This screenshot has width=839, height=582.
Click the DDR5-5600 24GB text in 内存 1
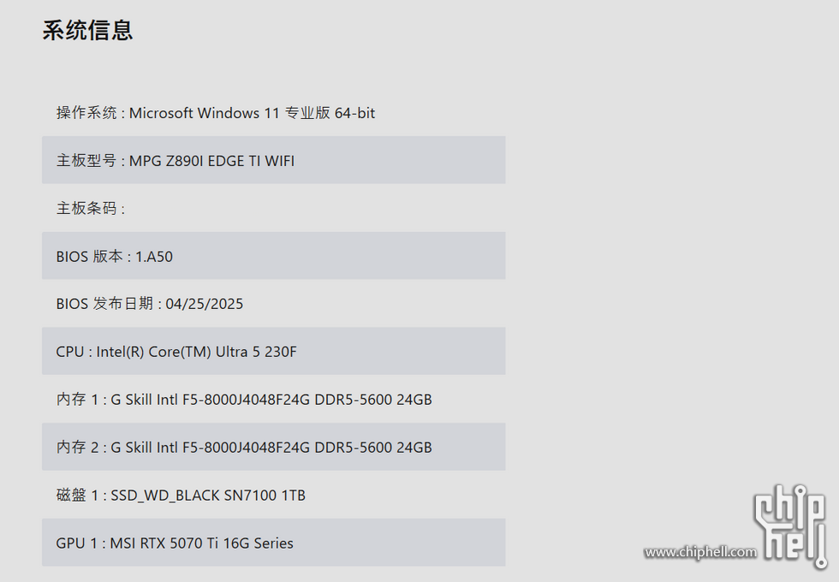point(373,400)
